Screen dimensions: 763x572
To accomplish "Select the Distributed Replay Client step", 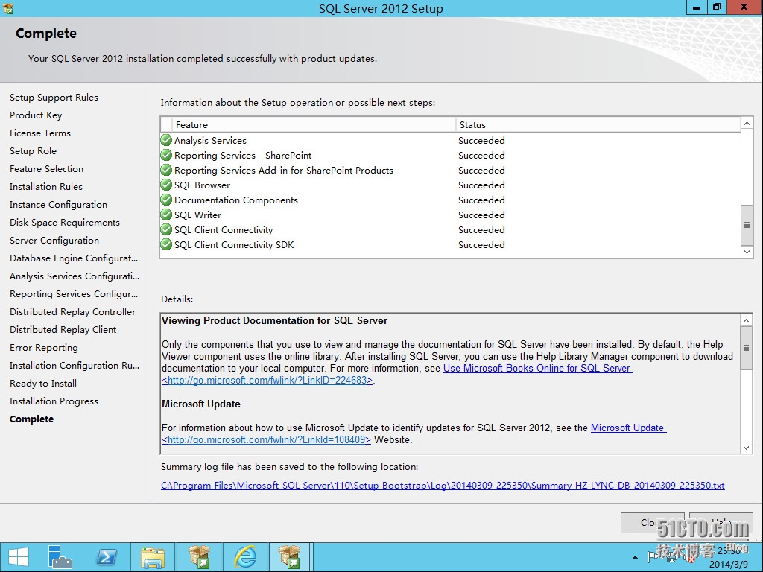I will tap(63, 330).
